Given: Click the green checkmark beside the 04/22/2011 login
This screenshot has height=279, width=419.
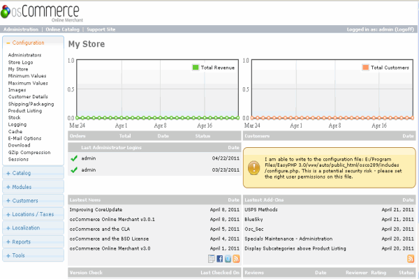Looking at the screenshot, I should click(x=74, y=158).
